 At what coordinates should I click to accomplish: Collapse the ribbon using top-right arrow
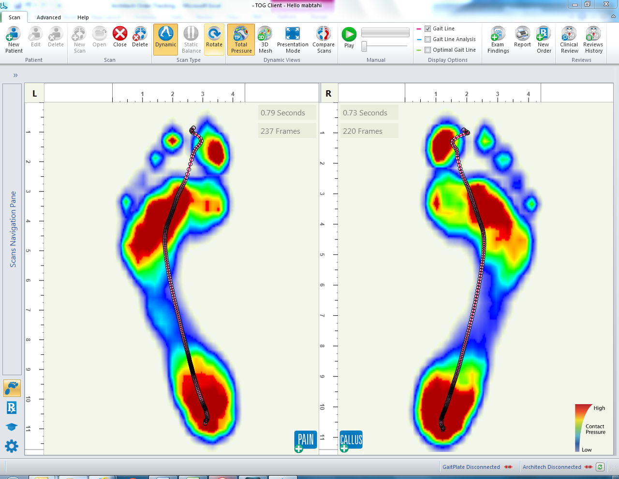click(614, 17)
